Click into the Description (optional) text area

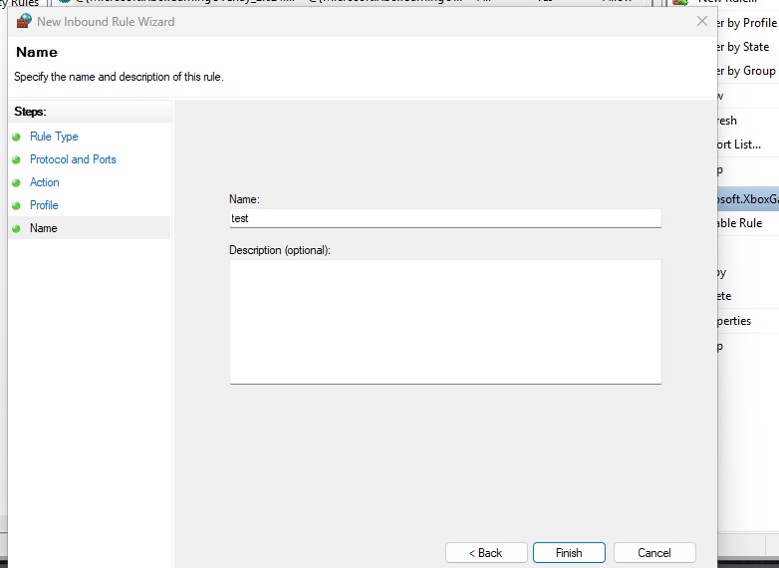445,322
